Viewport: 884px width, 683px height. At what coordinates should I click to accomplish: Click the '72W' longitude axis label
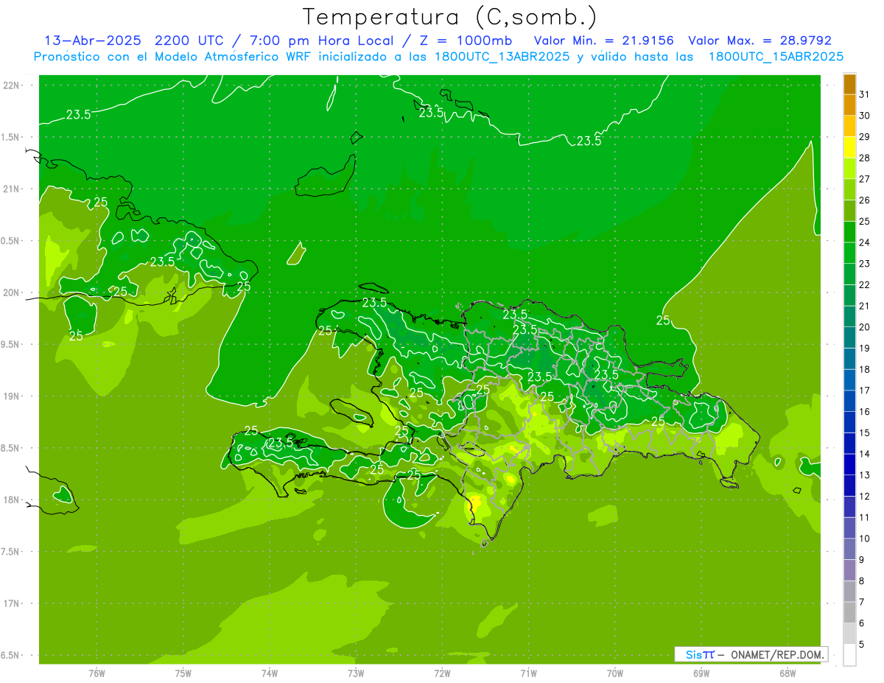coord(442,673)
